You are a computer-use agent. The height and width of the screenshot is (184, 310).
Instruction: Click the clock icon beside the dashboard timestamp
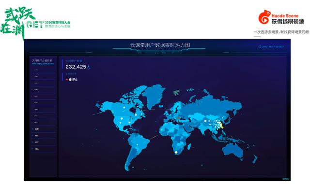coord(260,46)
